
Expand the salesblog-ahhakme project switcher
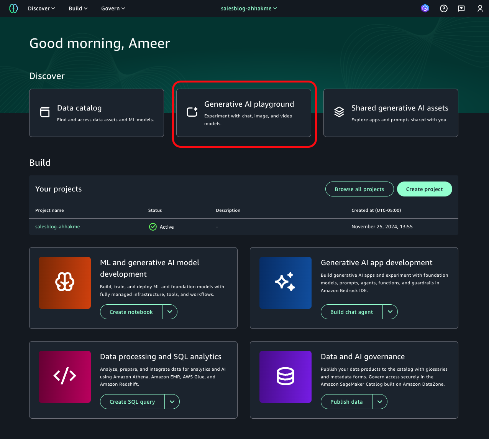(249, 8)
